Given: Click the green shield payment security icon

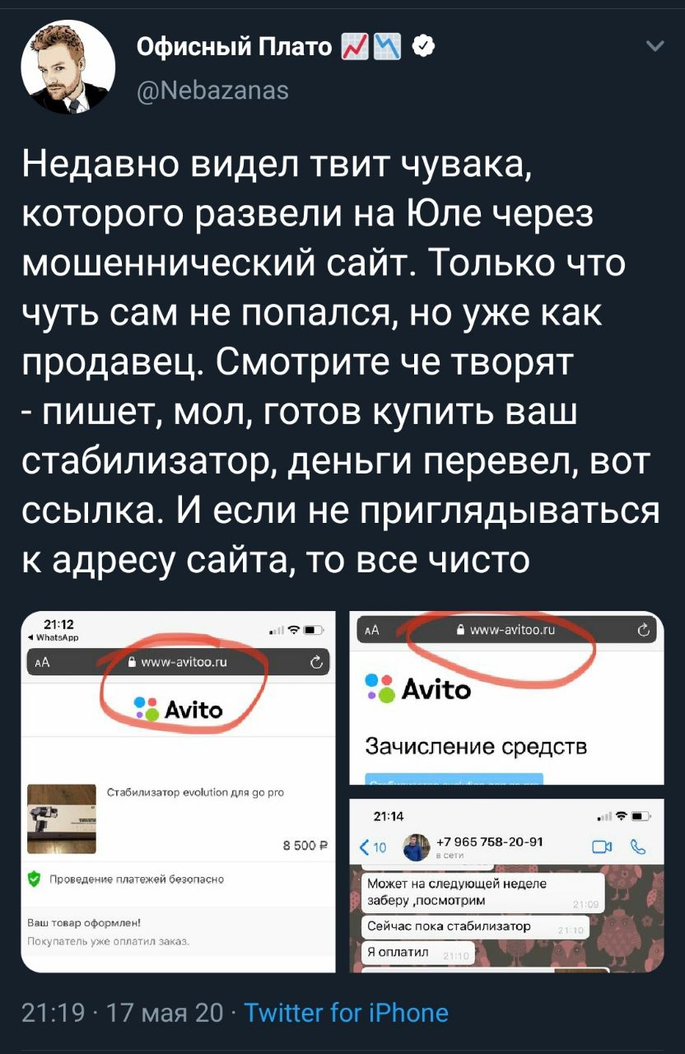Looking at the screenshot, I should point(35,879).
